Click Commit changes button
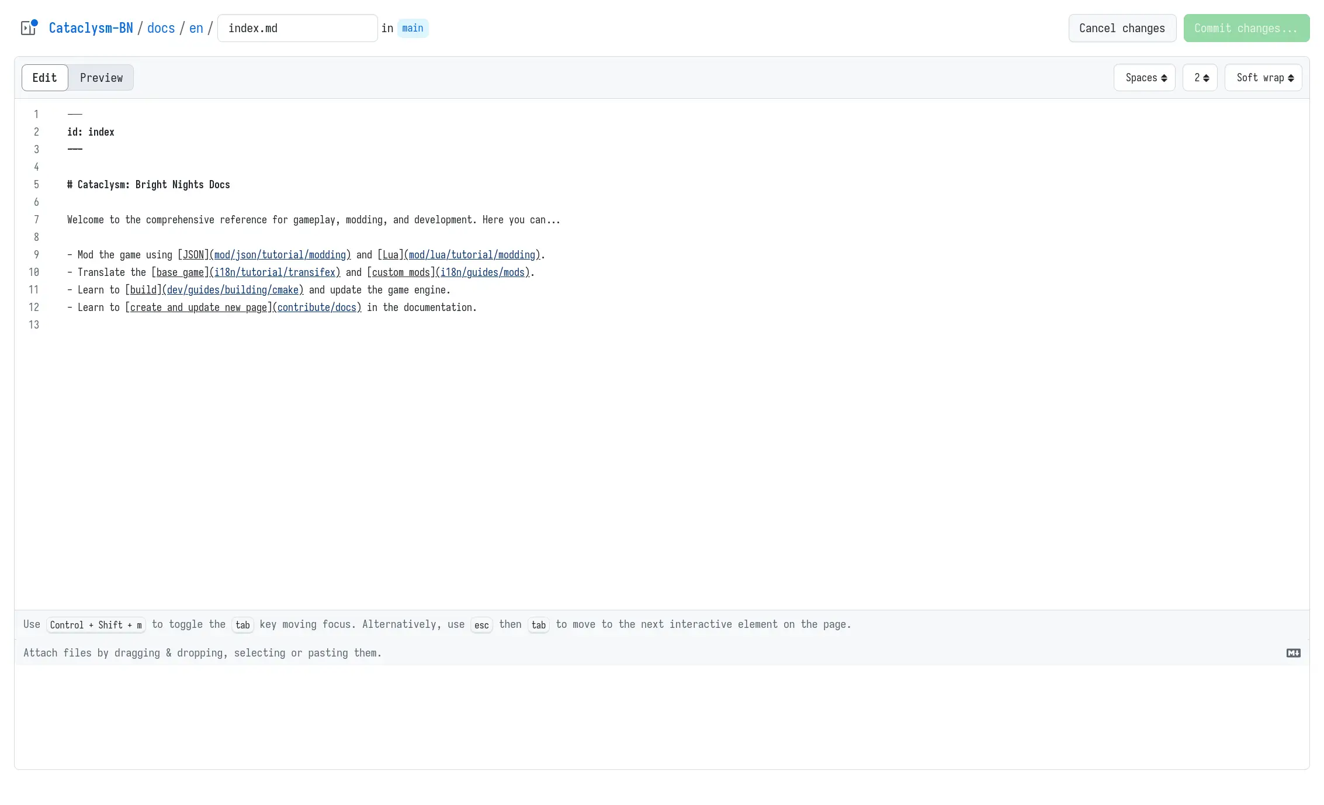 [1246, 28]
